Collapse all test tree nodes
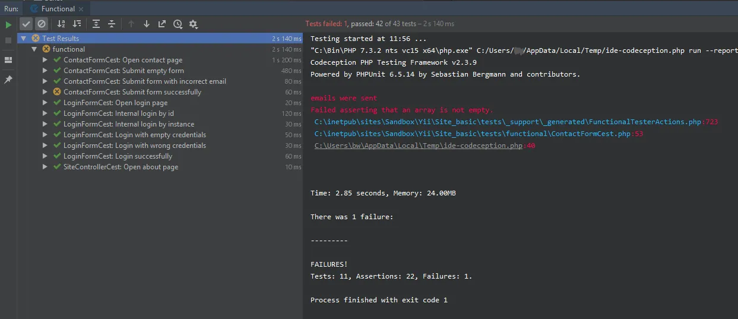 click(112, 24)
